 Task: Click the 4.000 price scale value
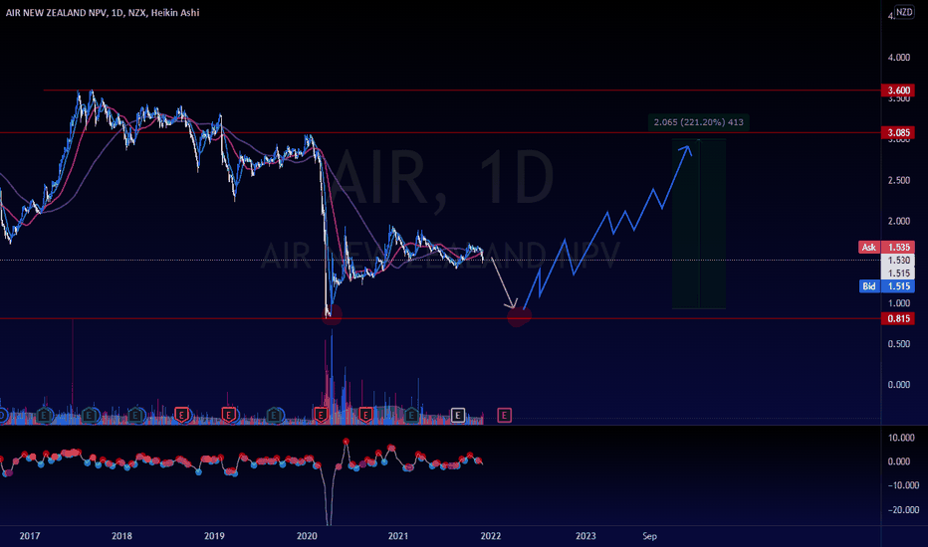(x=898, y=58)
